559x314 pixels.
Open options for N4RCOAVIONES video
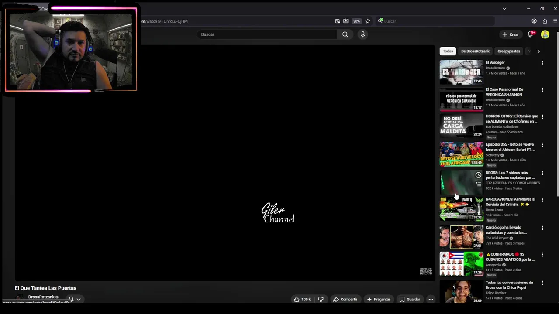point(542,200)
